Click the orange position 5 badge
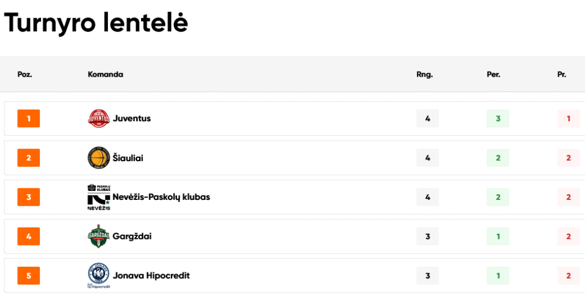585x297 pixels. [29, 276]
